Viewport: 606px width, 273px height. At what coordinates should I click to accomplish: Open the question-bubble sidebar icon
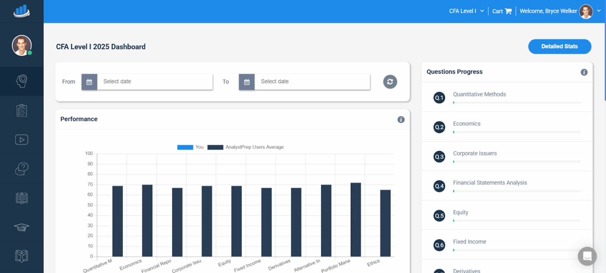[22, 169]
